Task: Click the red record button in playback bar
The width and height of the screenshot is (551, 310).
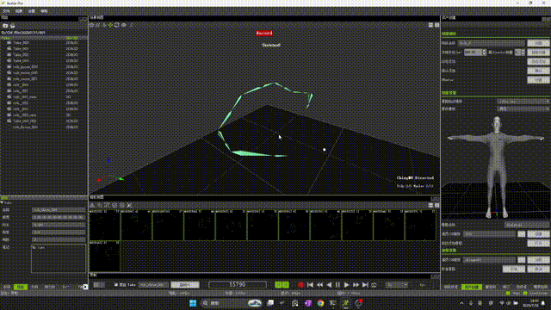Action: point(300,285)
